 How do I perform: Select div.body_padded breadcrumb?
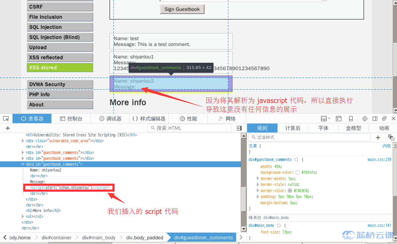(x=145, y=238)
